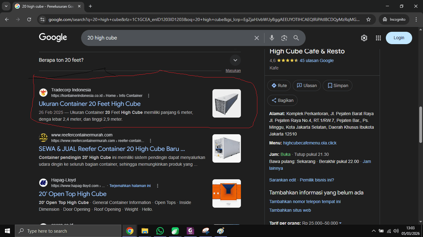
Task: Open the Tradecorp container thumbnail image
Action: point(227,103)
